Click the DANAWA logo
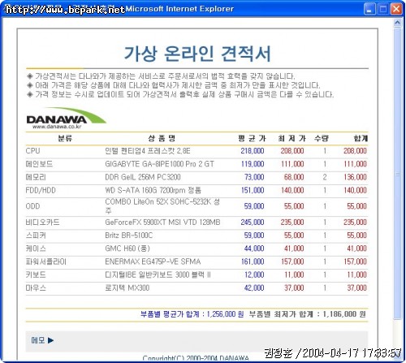The height and width of the screenshot is (363, 406). (x=66, y=119)
